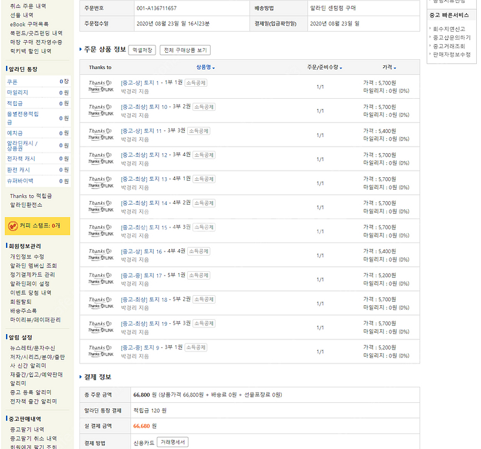Viewport: 481px width, 449px height.
Task: Open 매장 구매 전자영수증 menu item
Action: click(x=36, y=42)
